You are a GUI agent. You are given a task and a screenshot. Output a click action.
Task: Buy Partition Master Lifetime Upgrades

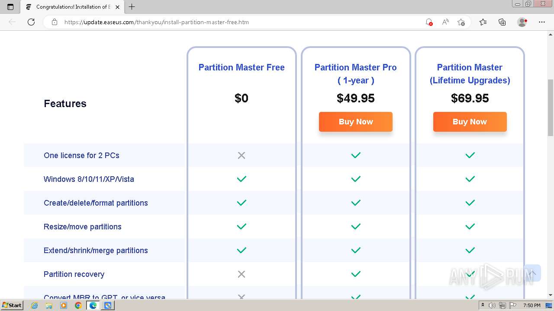470,122
